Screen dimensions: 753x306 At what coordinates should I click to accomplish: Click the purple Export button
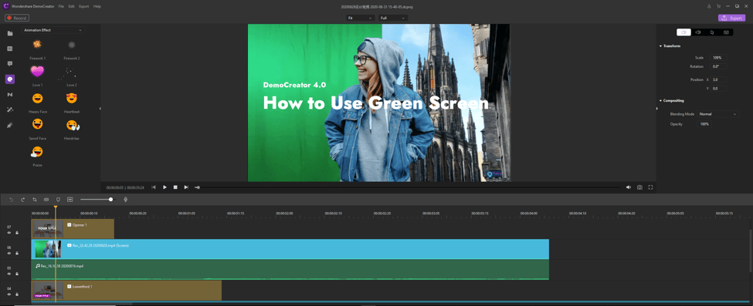click(731, 18)
